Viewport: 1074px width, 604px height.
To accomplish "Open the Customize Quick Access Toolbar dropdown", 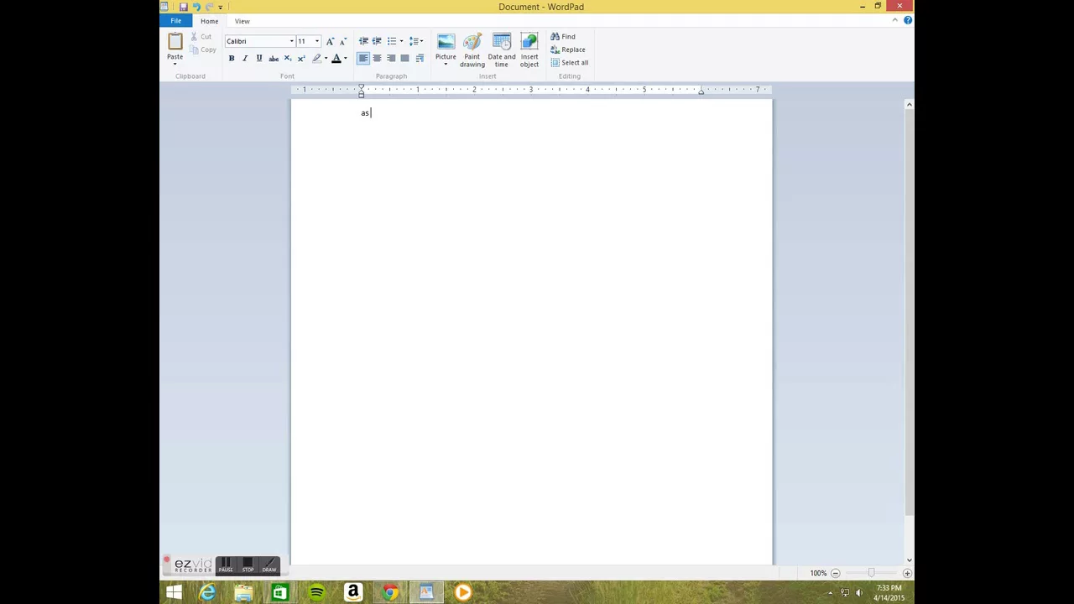I will [x=220, y=7].
